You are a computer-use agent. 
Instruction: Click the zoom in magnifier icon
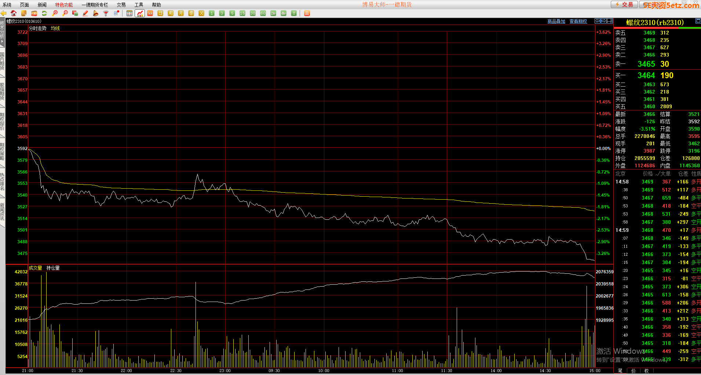click(55, 13)
